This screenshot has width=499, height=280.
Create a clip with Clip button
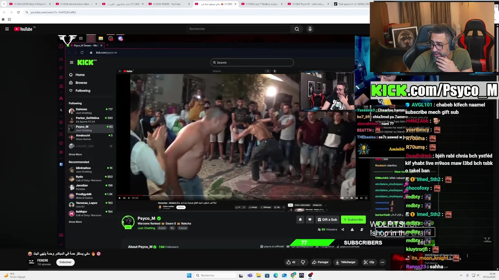369,262
